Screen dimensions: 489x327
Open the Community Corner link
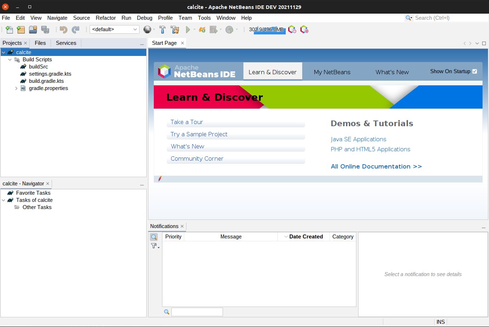pyautogui.click(x=197, y=158)
